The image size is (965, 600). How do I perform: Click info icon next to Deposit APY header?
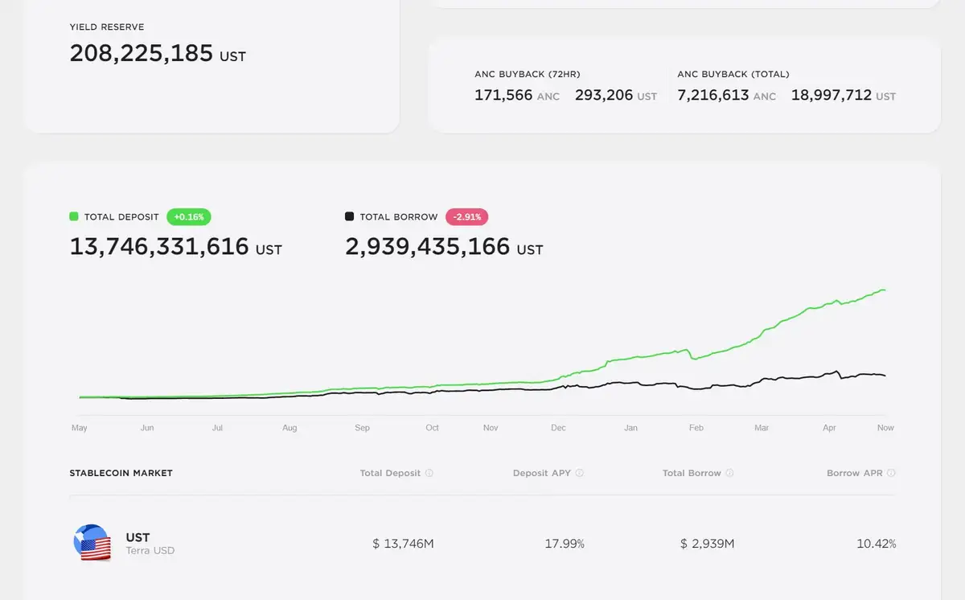[x=580, y=473]
